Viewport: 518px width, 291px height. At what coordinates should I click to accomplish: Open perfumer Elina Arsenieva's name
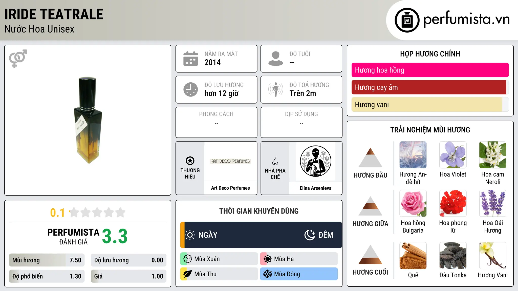pyautogui.click(x=315, y=188)
